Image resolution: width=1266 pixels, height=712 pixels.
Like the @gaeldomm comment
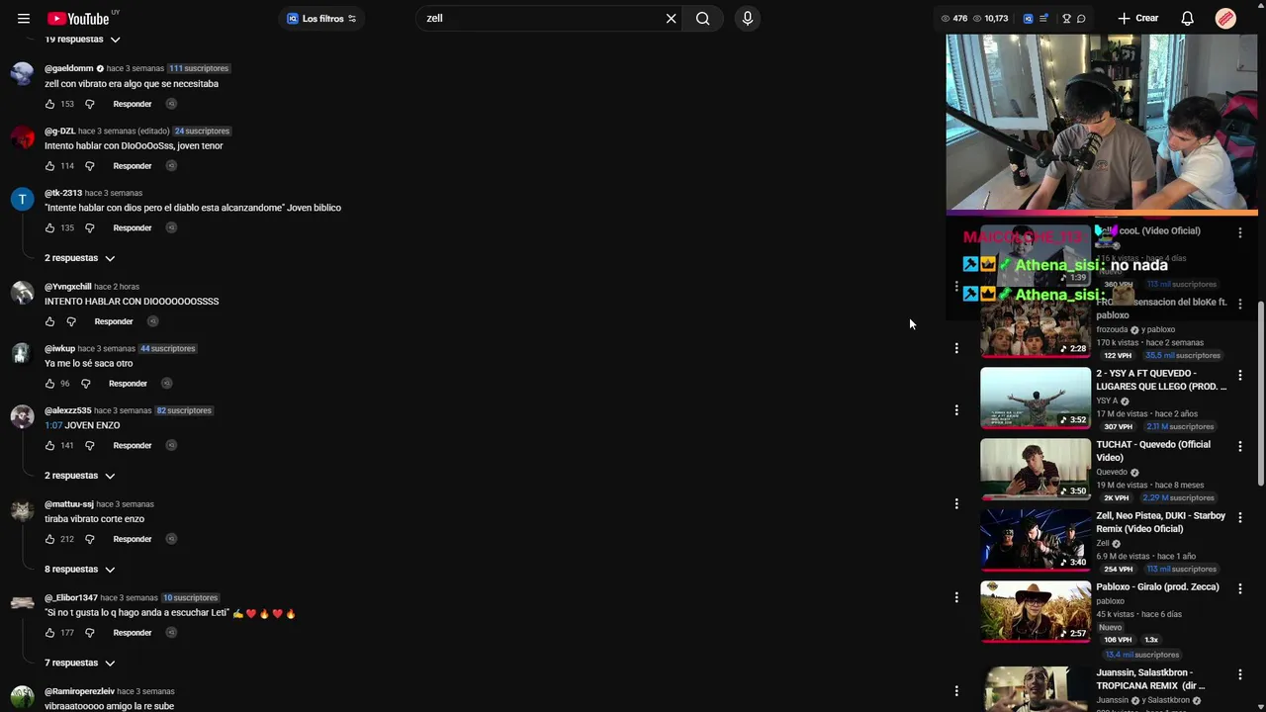[49, 104]
